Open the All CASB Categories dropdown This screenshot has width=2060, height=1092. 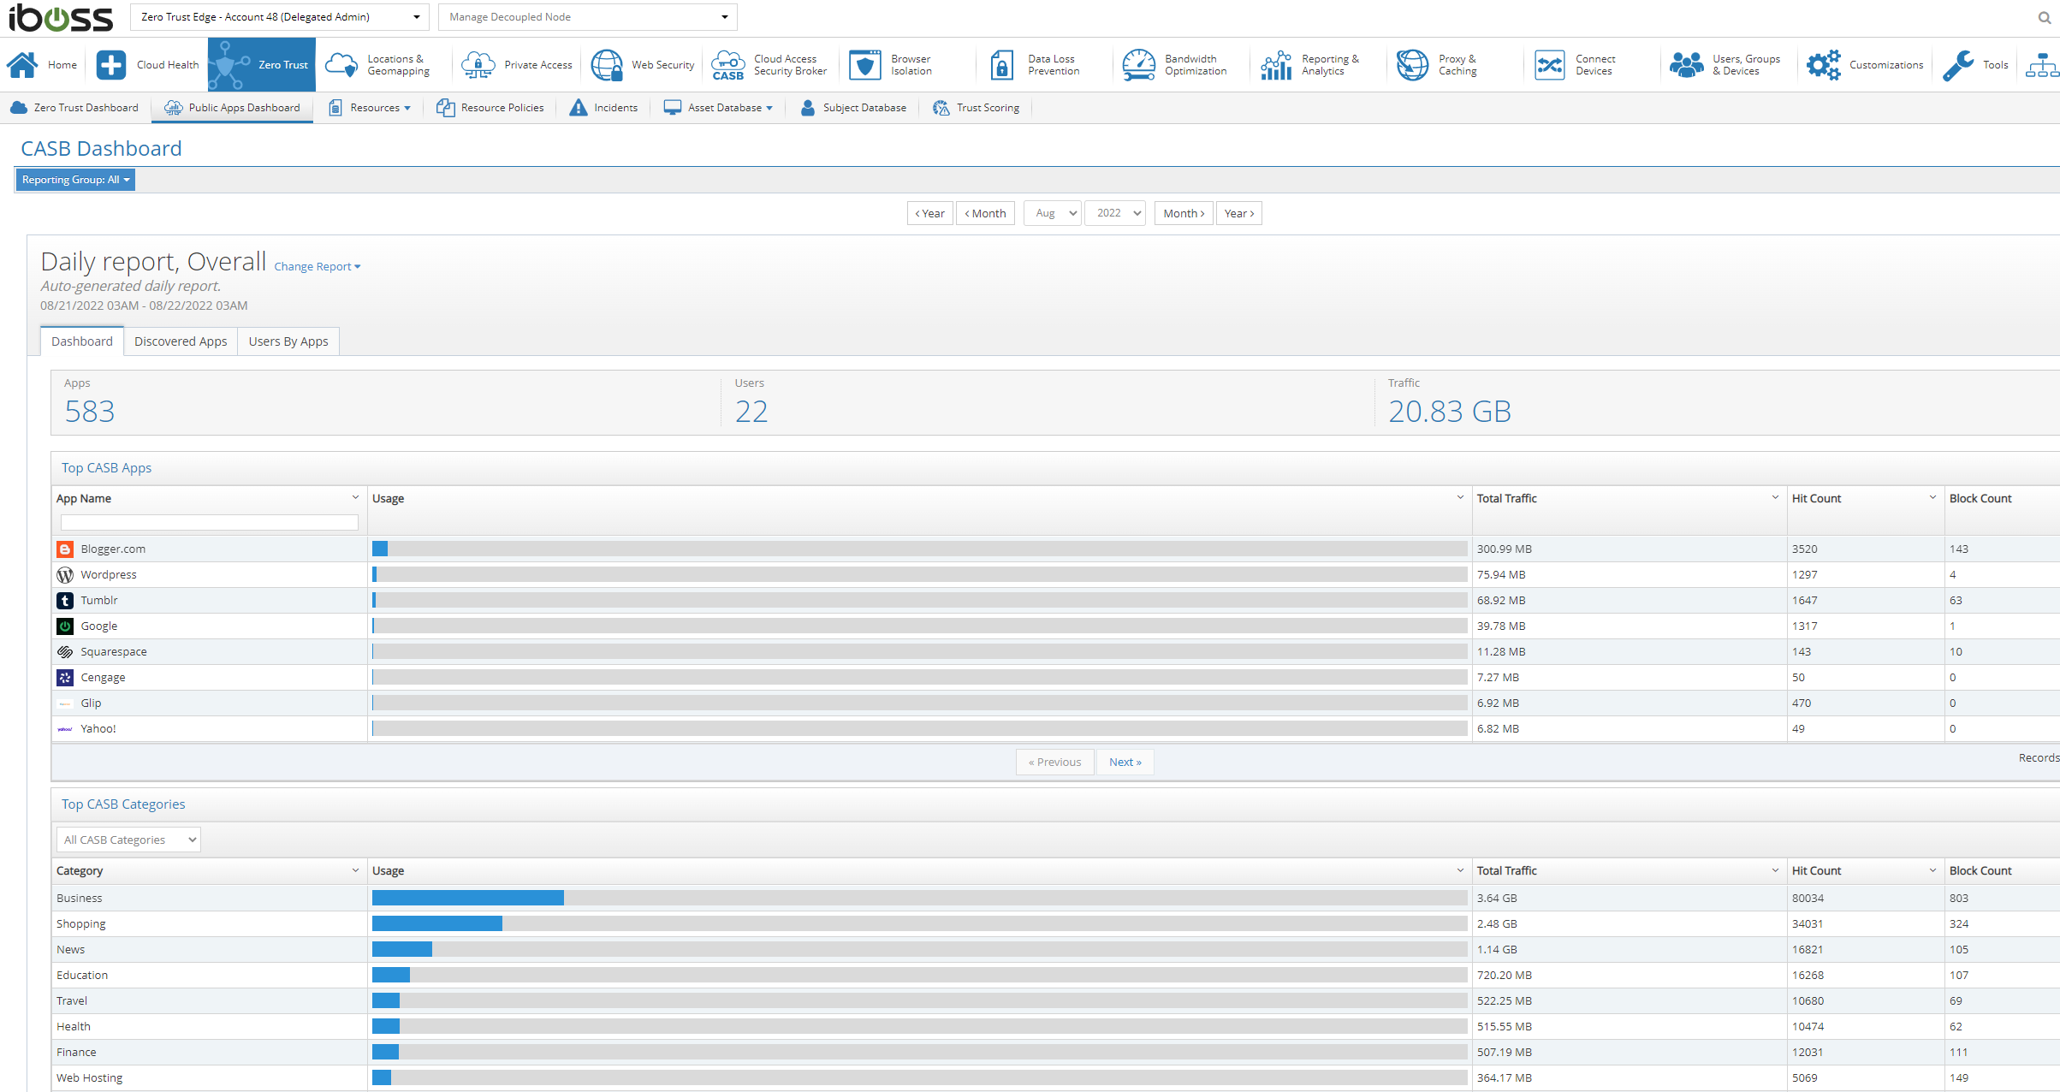pyautogui.click(x=128, y=840)
